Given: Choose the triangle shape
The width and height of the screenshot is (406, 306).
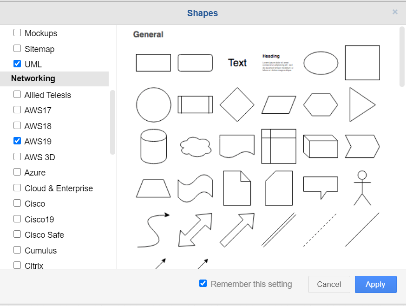Looking at the screenshot, I should [x=362, y=104].
